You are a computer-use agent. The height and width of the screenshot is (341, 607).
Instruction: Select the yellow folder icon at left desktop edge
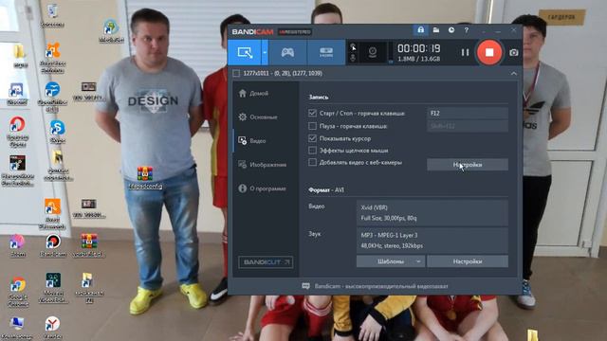tap(19, 55)
